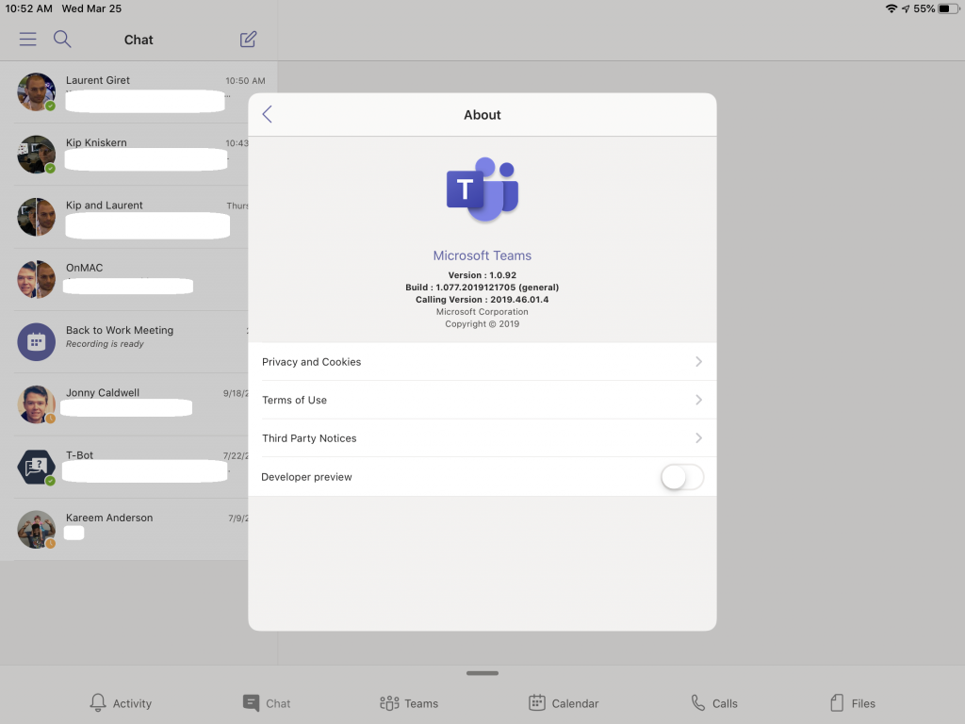The height and width of the screenshot is (724, 965).
Task: Tap the OnMAC group avatar
Action: coord(37,279)
